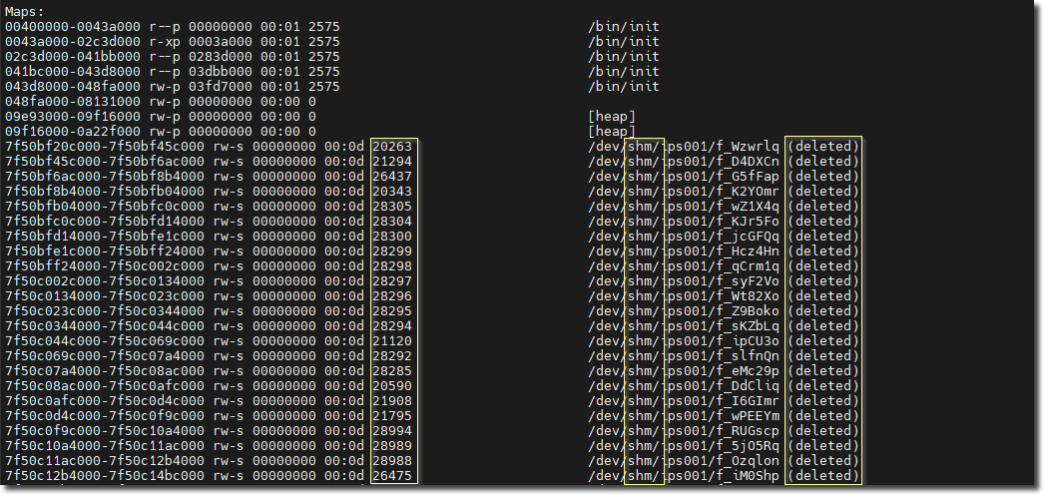Screen dimensions: 1044x495
Task: Click /bin/init path on the 043d8000 row
Action: click(624, 87)
